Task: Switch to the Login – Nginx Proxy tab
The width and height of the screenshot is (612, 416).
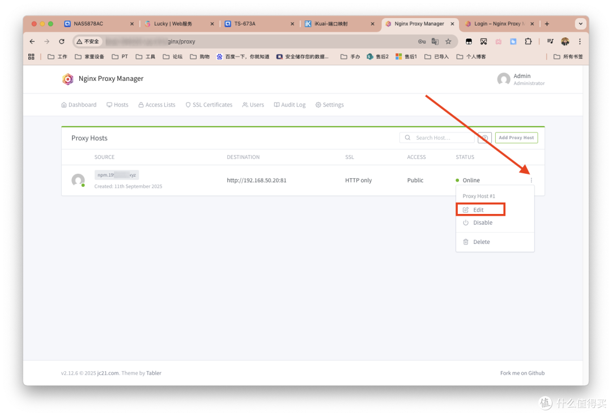Action: 499,24
